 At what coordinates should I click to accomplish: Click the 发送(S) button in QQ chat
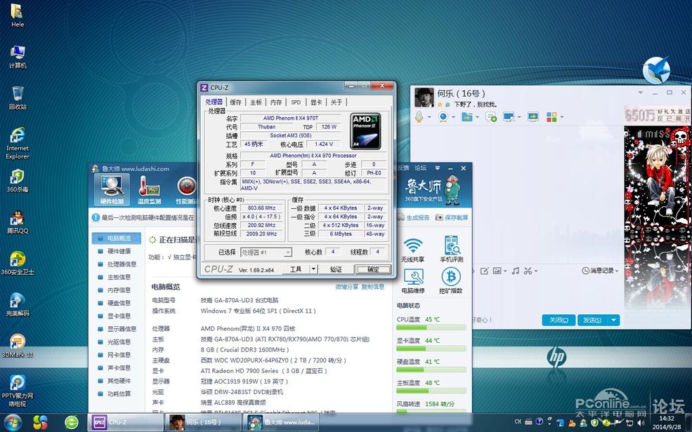(x=592, y=320)
